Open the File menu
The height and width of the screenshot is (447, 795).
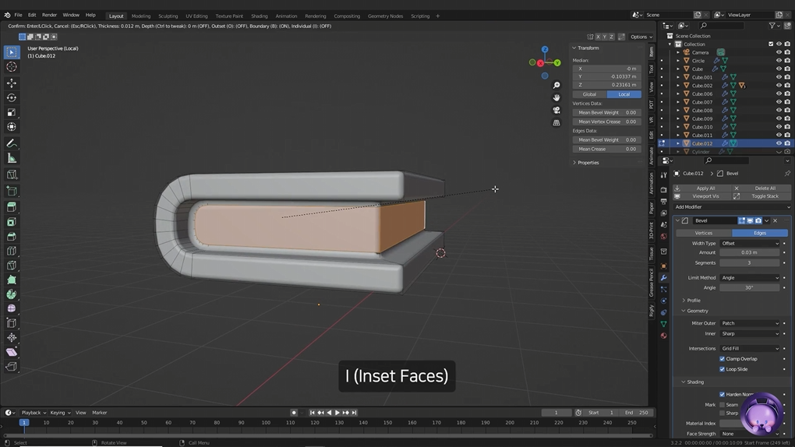pyautogui.click(x=18, y=16)
